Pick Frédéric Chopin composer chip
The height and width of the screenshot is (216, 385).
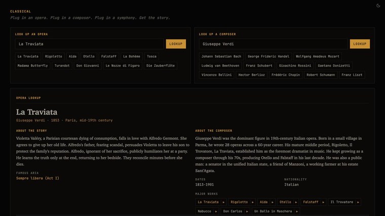click(286, 75)
